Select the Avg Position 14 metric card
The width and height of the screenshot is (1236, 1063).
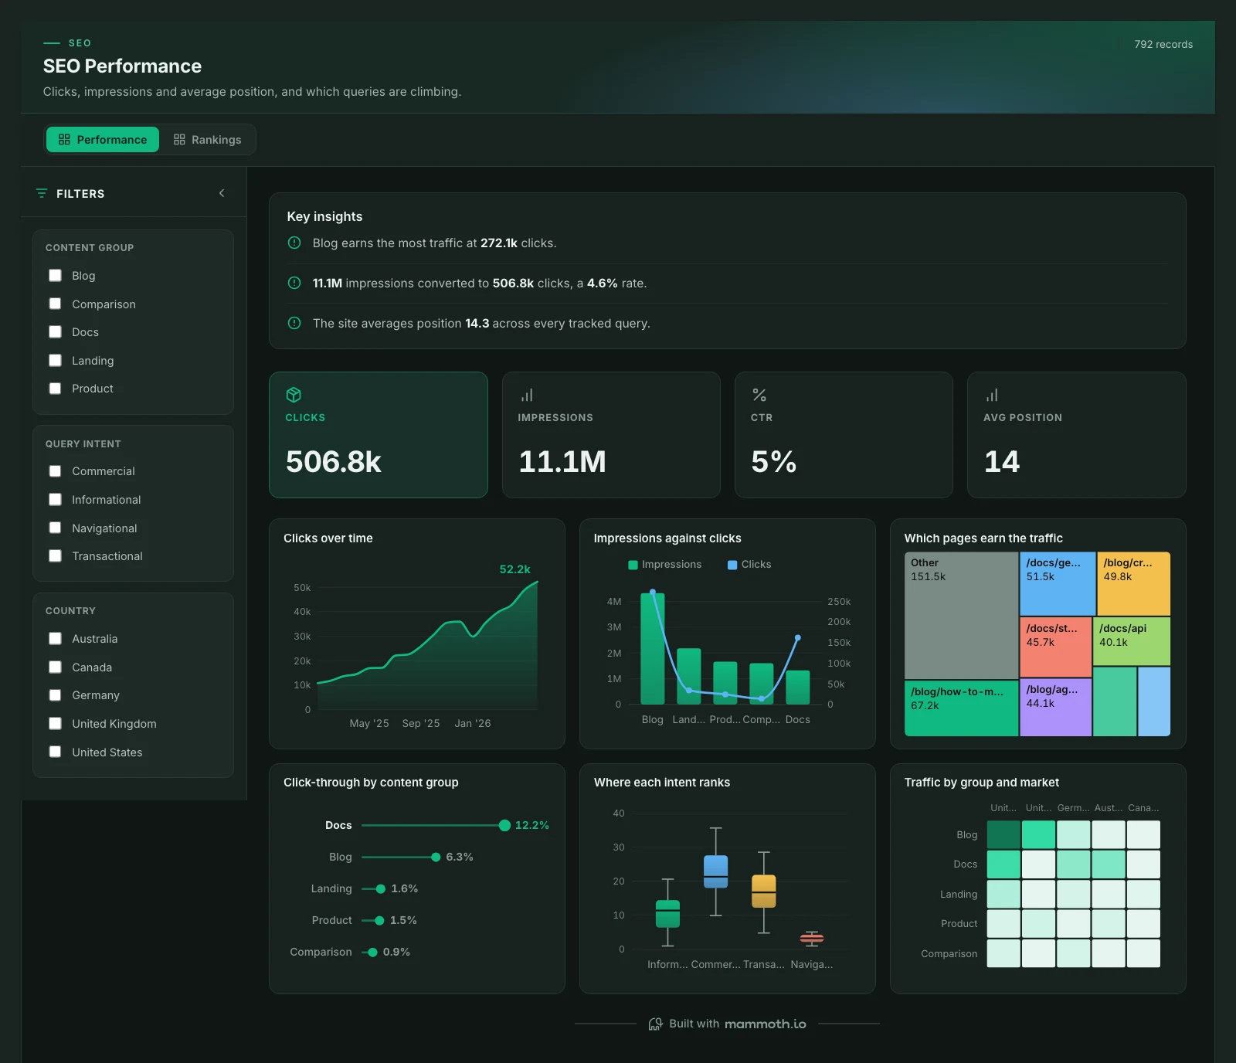[x=1076, y=435]
